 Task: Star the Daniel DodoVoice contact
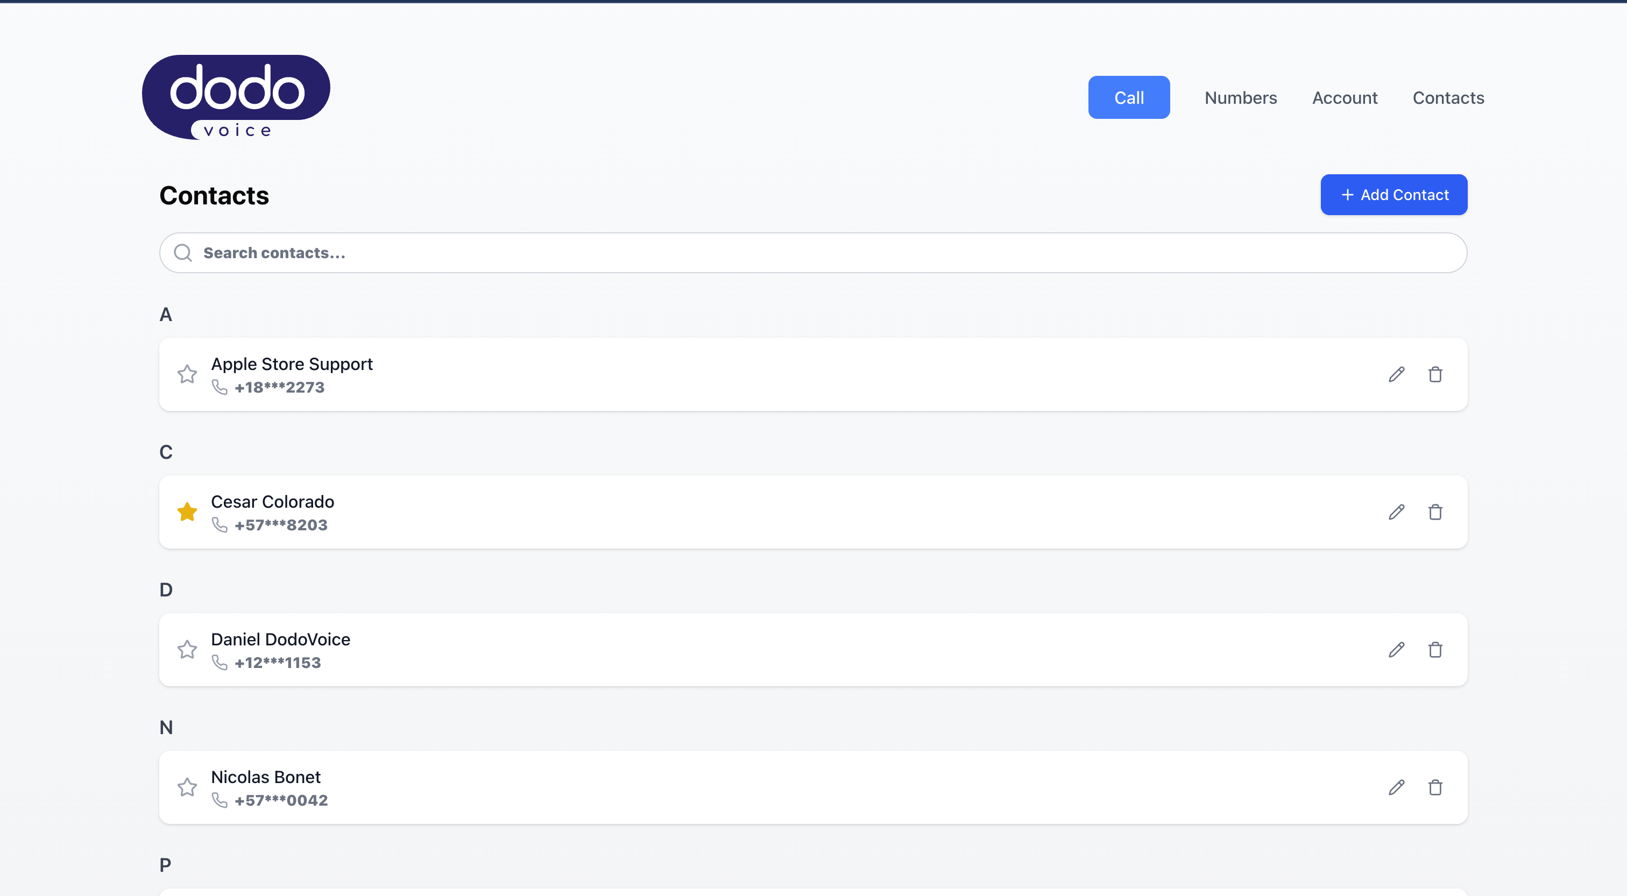tap(187, 650)
